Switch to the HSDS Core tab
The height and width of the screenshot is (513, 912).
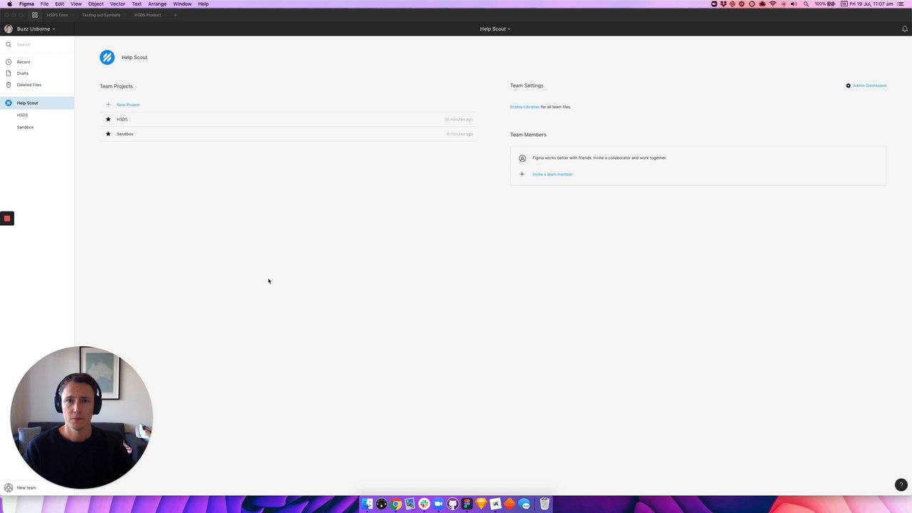(x=58, y=15)
